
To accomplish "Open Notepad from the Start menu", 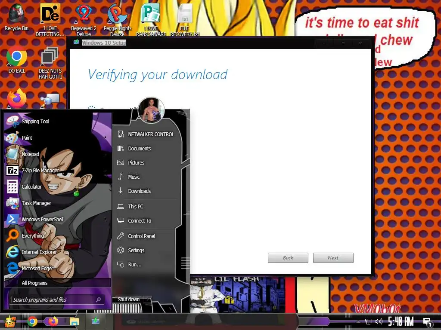I will pos(58,154).
